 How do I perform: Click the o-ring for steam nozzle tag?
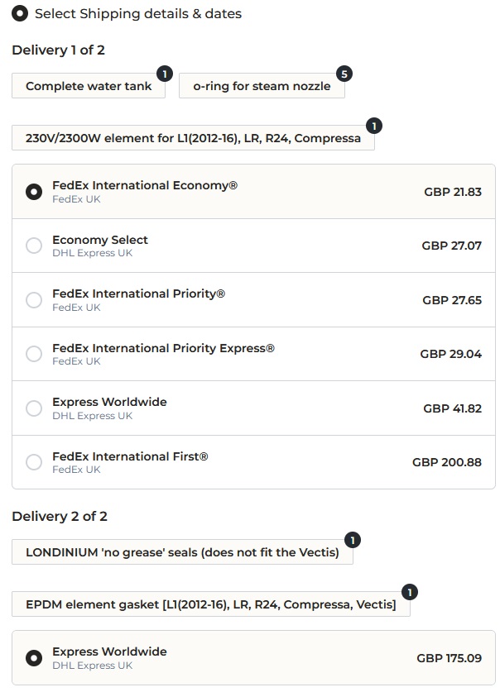[x=262, y=86]
